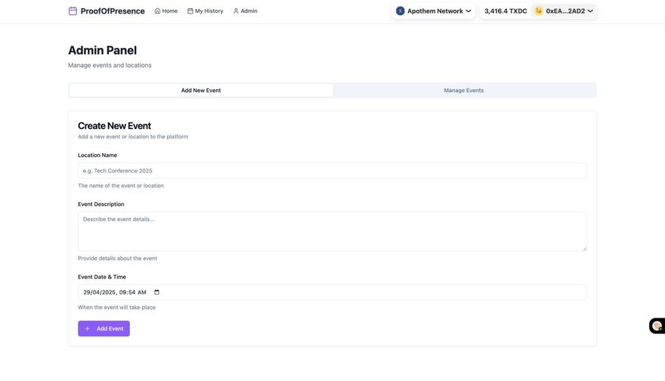Expand the Apothem Network chevron
This screenshot has width=665, height=381.
pos(469,11)
